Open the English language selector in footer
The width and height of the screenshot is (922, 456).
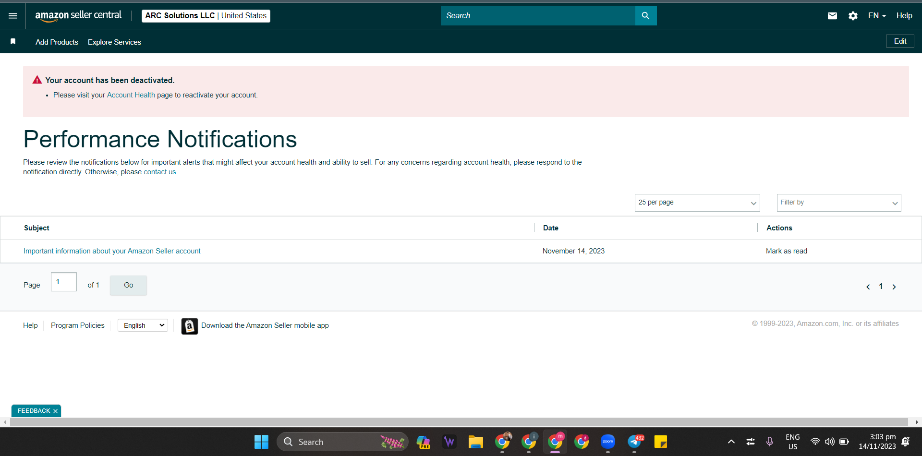point(143,325)
